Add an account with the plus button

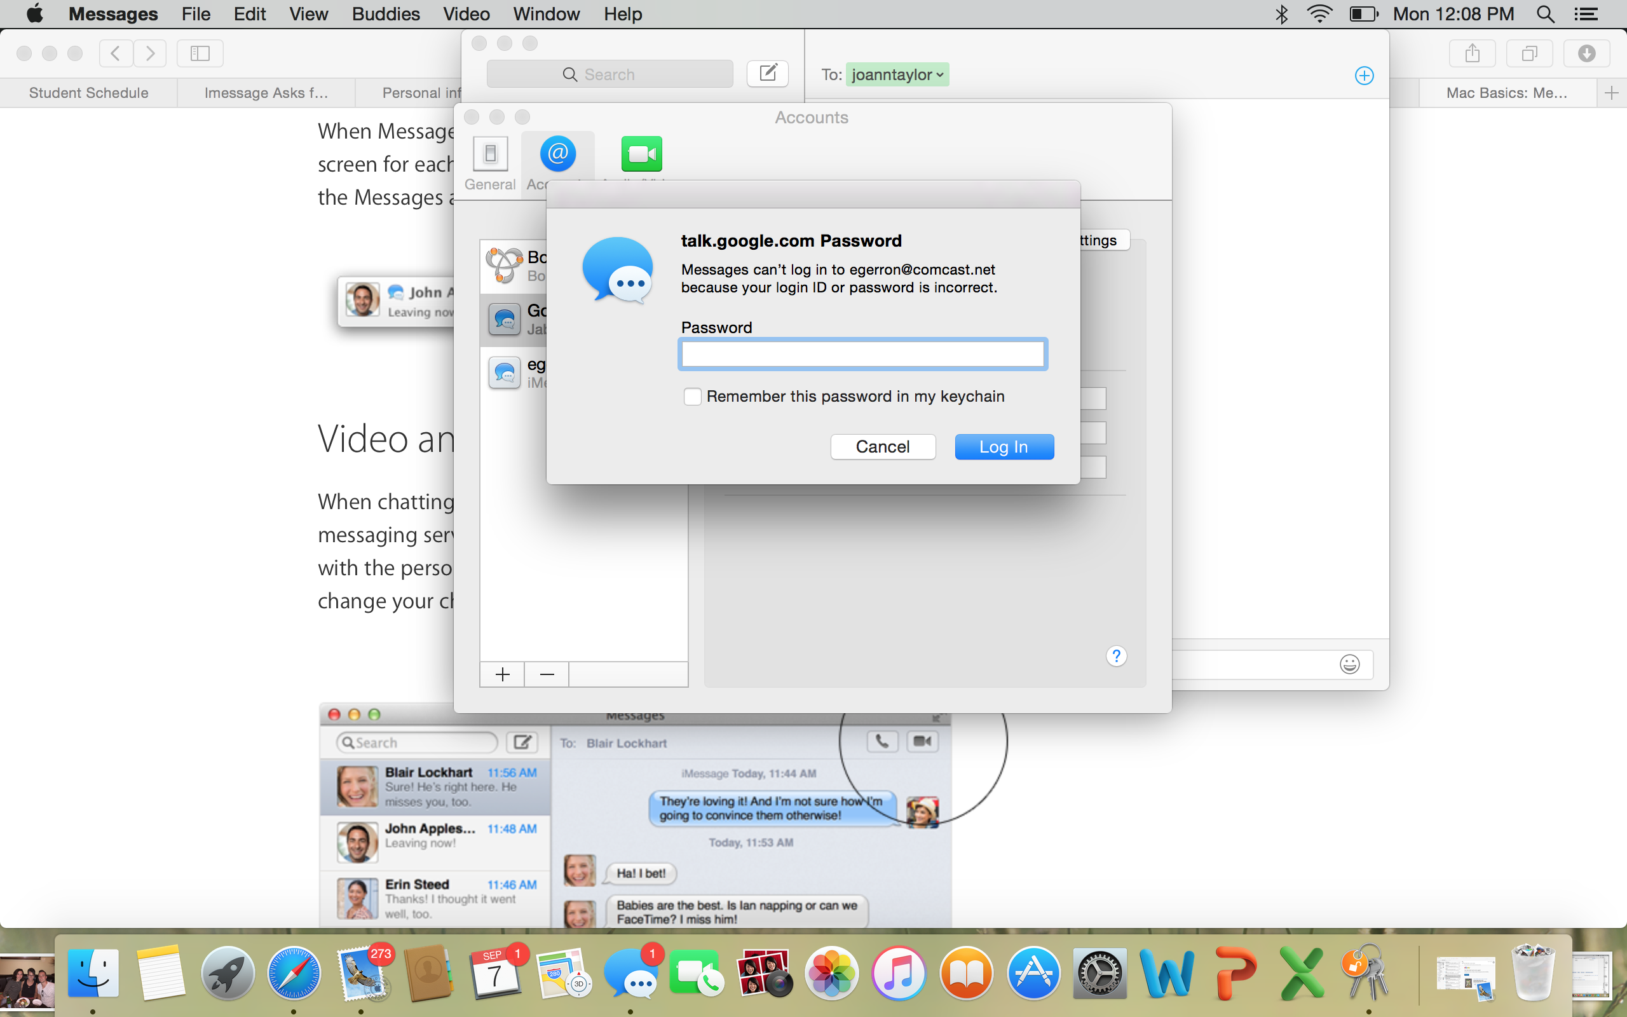coord(502,674)
